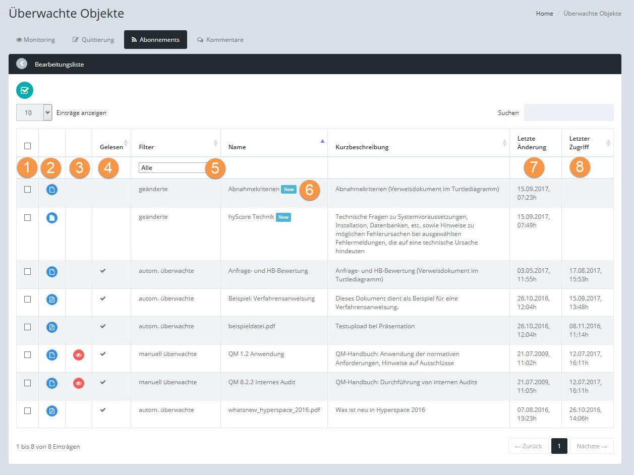
Task: Click the Home breadcrumb link
Action: pyautogui.click(x=544, y=14)
